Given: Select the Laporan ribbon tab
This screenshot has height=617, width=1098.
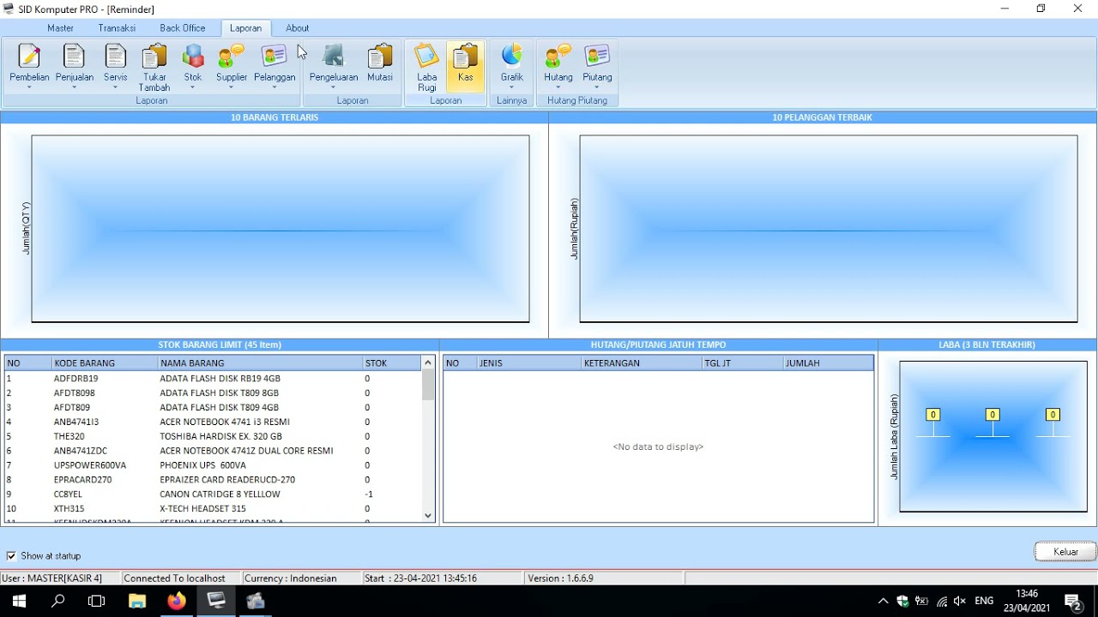Looking at the screenshot, I should point(245,28).
